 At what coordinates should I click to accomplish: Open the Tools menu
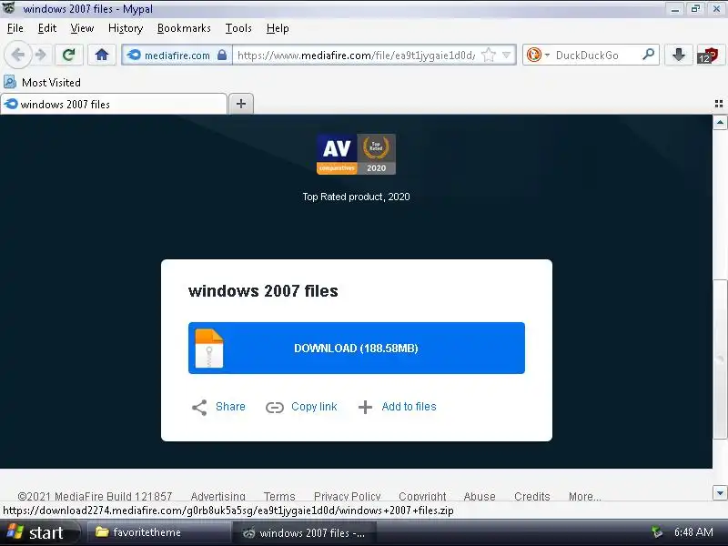point(238,28)
